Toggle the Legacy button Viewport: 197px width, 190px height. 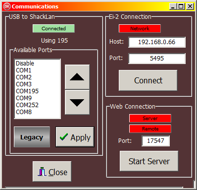(32, 137)
